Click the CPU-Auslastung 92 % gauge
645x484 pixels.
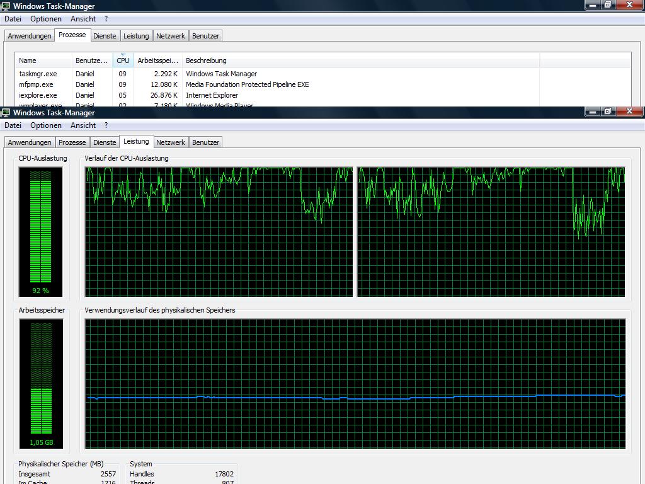coord(41,232)
